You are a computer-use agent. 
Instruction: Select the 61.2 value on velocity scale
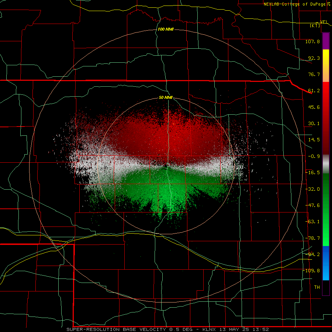pyautogui.click(x=314, y=91)
